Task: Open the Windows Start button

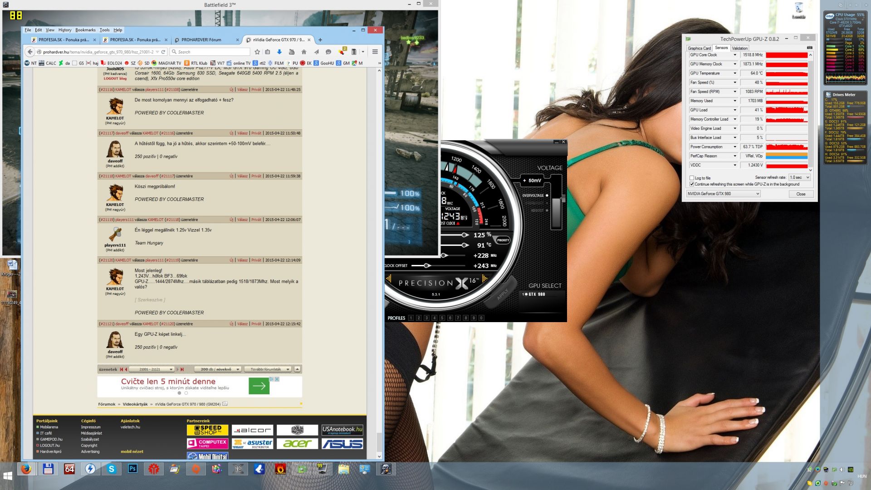Action: pos(8,476)
